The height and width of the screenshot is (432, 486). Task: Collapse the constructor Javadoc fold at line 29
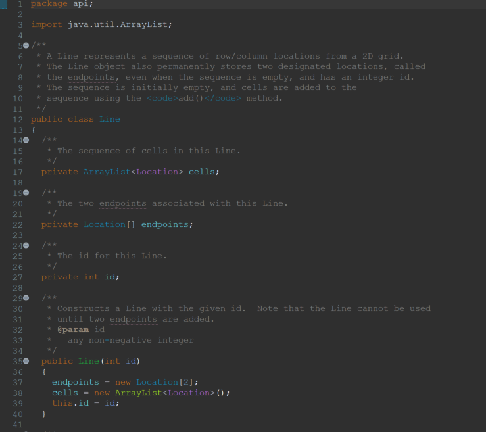click(x=26, y=298)
